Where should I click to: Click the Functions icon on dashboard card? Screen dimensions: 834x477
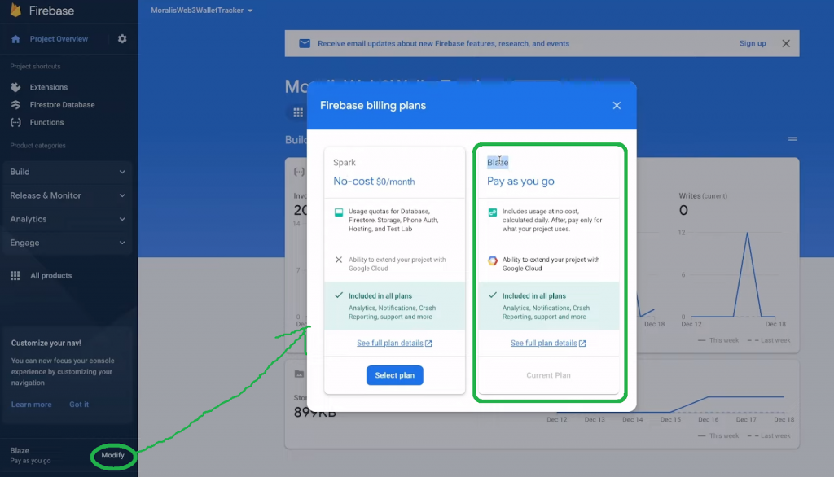click(300, 172)
